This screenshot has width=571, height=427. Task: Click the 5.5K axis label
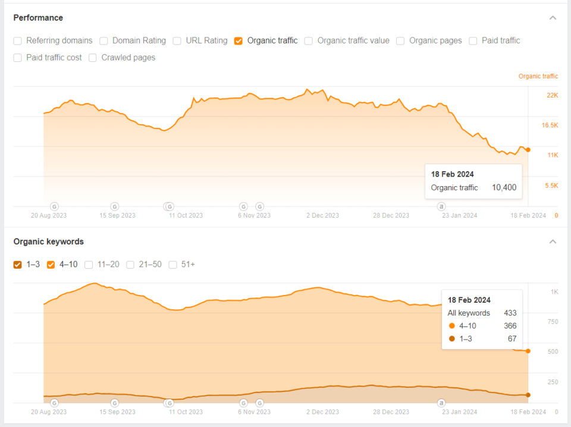point(551,186)
